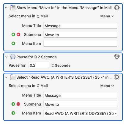Image resolution: width=126 pixels, height=125 pixels.
Task: Click menu list icon of Show Menu action
Action: 13,7
